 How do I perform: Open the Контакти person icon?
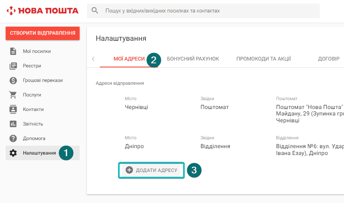[x=13, y=109]
